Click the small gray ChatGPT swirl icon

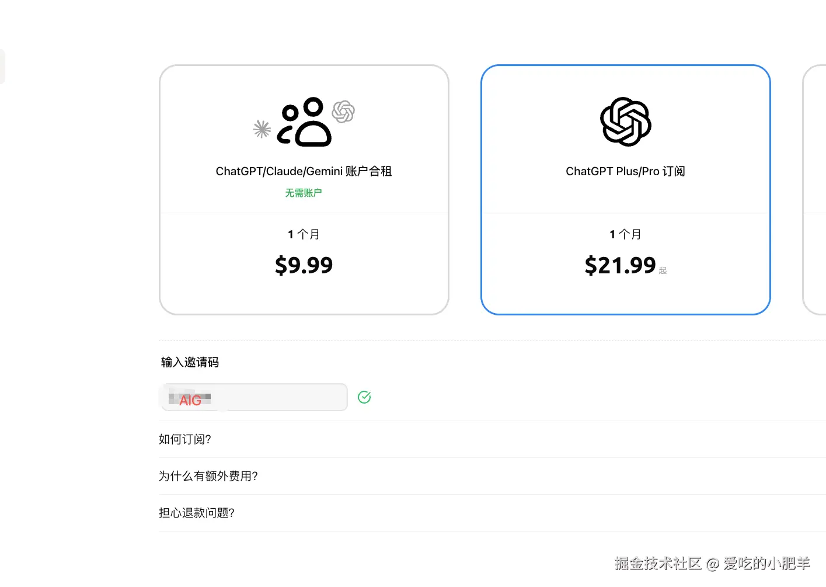click(x=343, y=112)
